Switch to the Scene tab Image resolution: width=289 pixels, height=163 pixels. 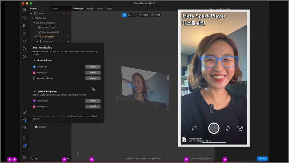(x=33, y=8)
